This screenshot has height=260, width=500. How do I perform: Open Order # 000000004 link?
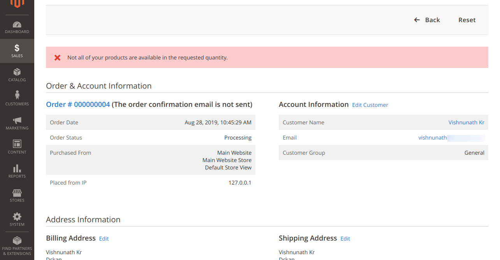click(x=77, y=104)
